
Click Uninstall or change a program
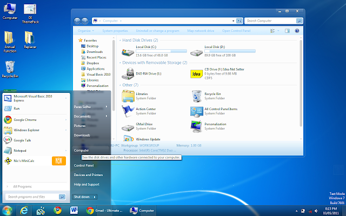click(x=157, y=31)
